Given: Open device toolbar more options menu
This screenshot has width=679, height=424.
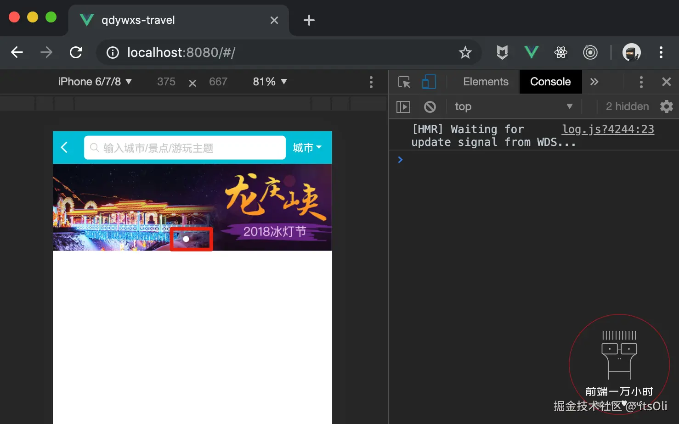Looking at the screenshot, I should click(371, 82).
